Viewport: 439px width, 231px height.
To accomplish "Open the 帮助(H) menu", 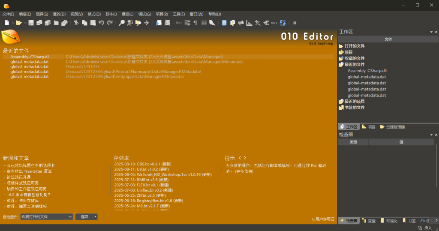I will [214, 14].
